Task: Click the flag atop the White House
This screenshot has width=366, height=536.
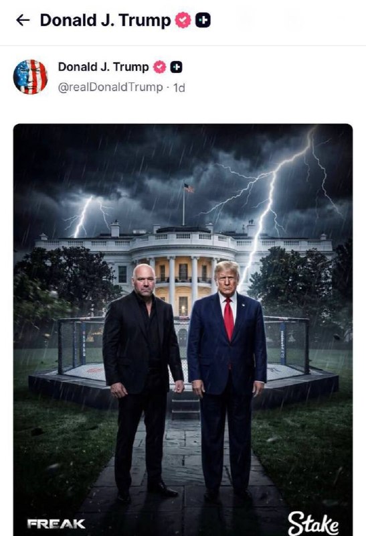Action: click(189, 188)
